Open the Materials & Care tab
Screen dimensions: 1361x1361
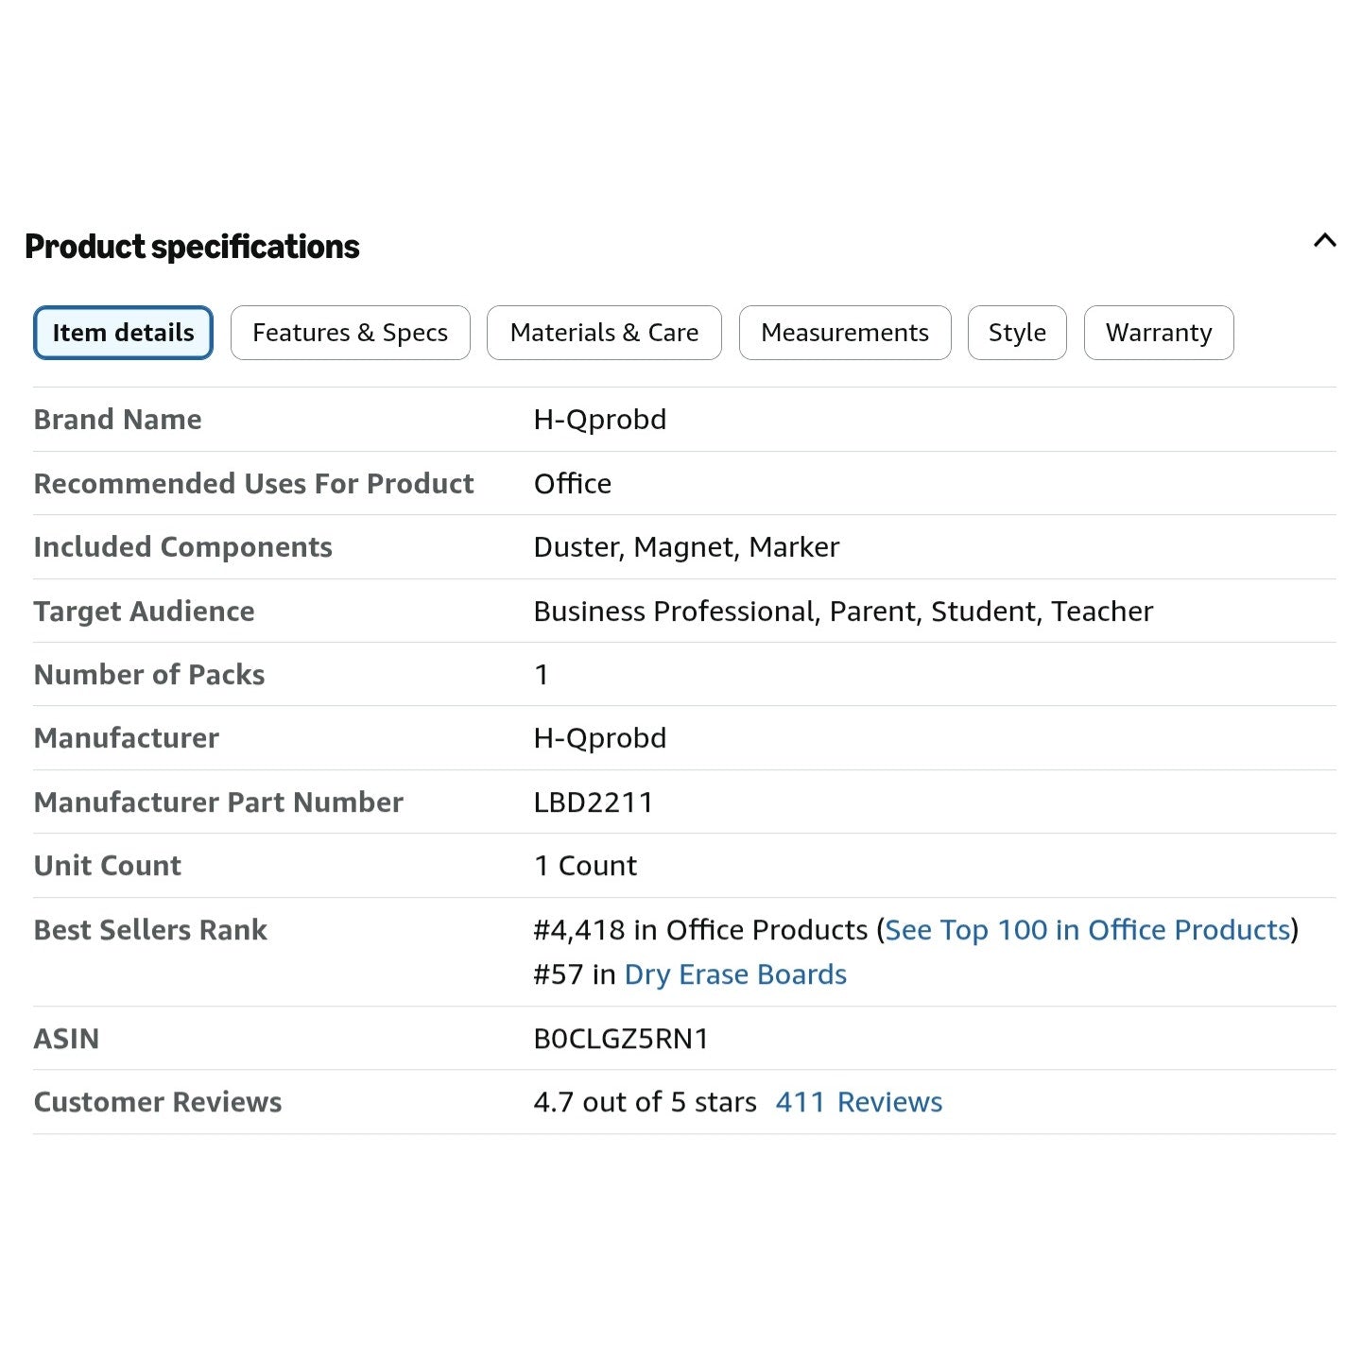click(604, 333)
